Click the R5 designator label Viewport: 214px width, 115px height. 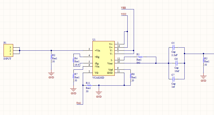click(206, 58)
